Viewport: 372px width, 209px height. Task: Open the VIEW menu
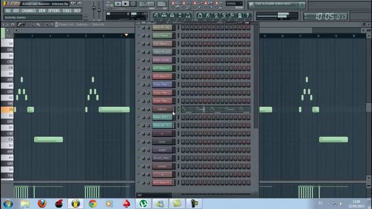pyautogui.click(x=42, y=10)
